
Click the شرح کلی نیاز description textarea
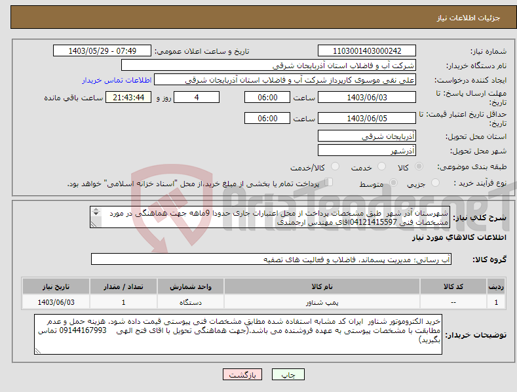[270, 217]
